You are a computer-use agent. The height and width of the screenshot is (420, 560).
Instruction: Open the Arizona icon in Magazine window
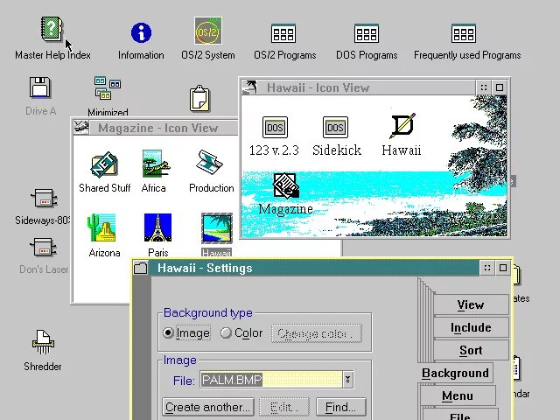pos(101,227)
